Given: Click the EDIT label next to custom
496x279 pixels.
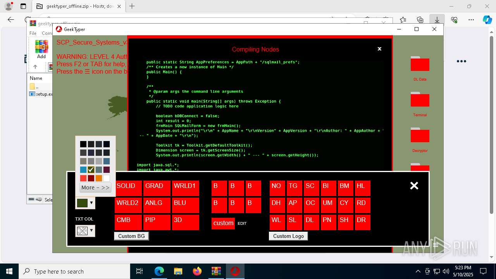Looking at the screenshot, I should [242, 224].
